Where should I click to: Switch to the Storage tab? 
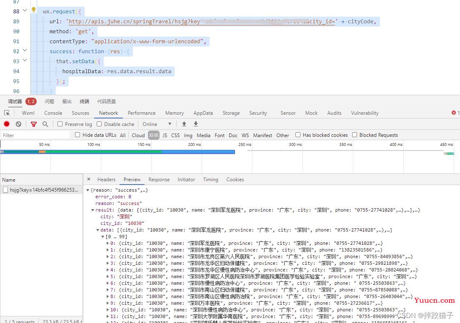pos(231,113)
